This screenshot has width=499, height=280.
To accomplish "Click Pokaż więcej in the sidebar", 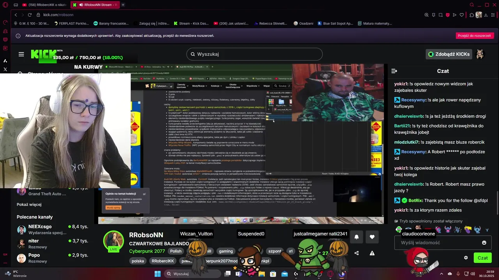I will coord(29,205).
